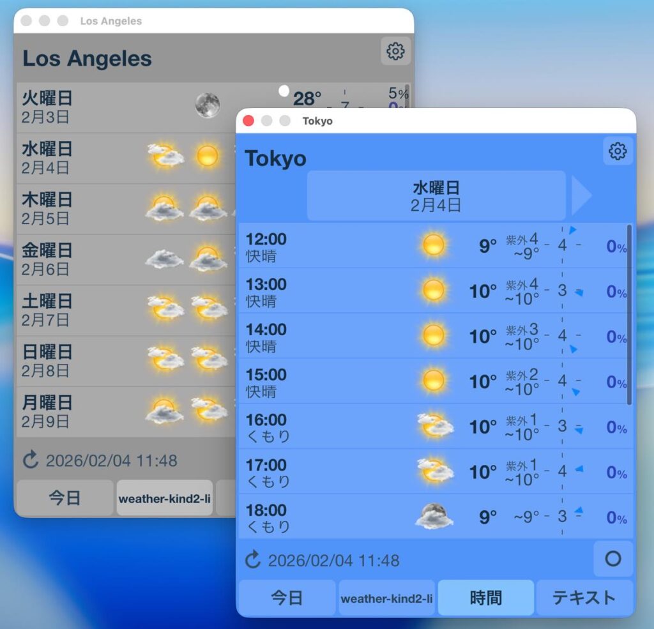Viewport: 654px width, 629px height.
Task: Go to next day with right arrow
Action: coord(581,195)
